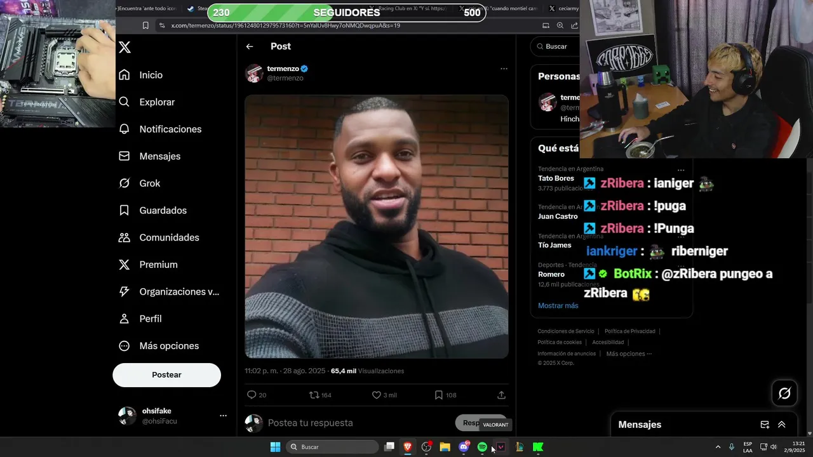Open Spotify taskbar icon
The width and height of the screenshot is (813, 457).
coord(482,447)
